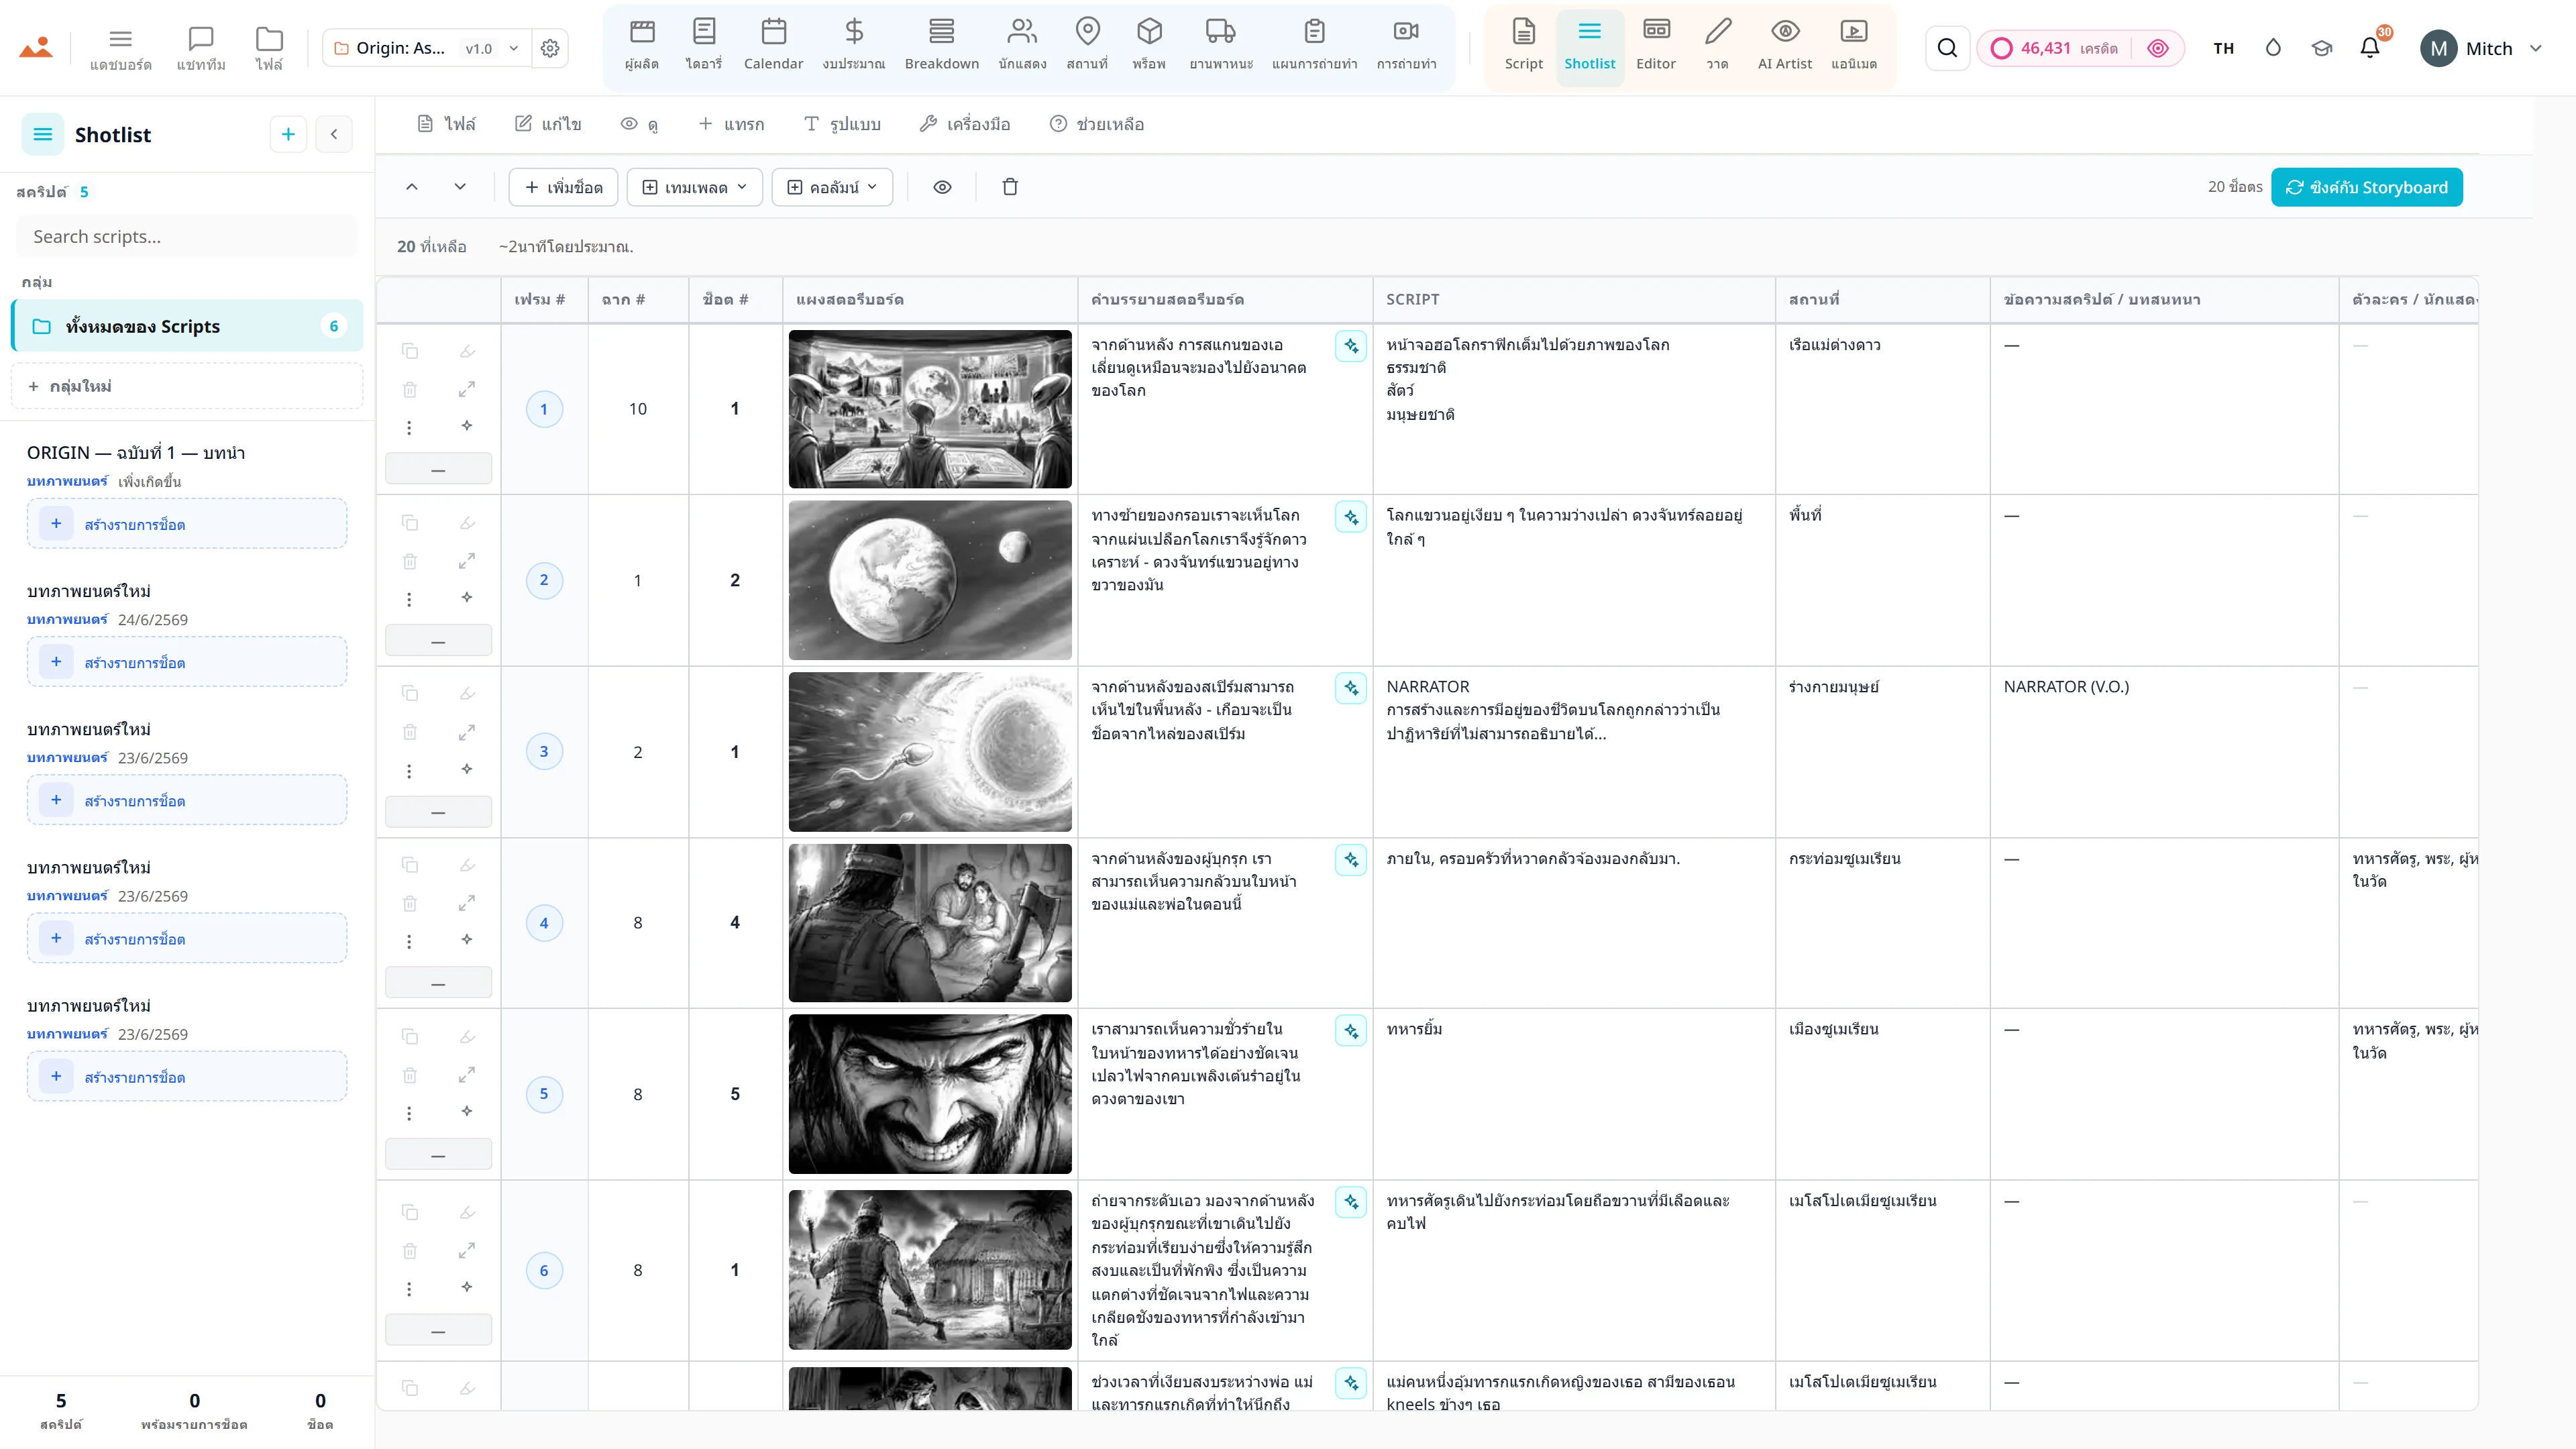Expand rows with the down chevron

click(x=460, y=187)
